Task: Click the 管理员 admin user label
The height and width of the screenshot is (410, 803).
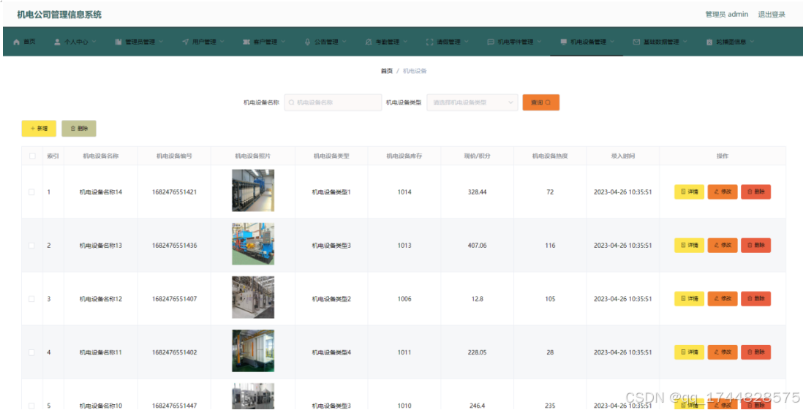Action: click(727, 15)
